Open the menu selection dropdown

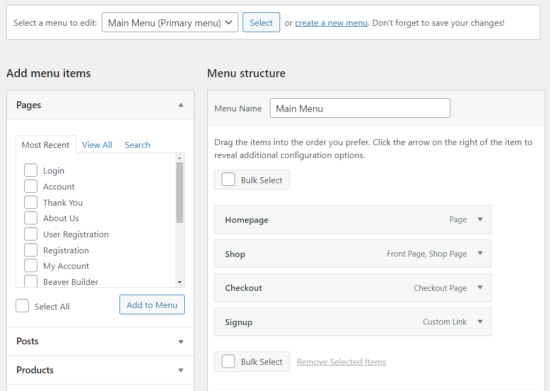click(170, 22)
